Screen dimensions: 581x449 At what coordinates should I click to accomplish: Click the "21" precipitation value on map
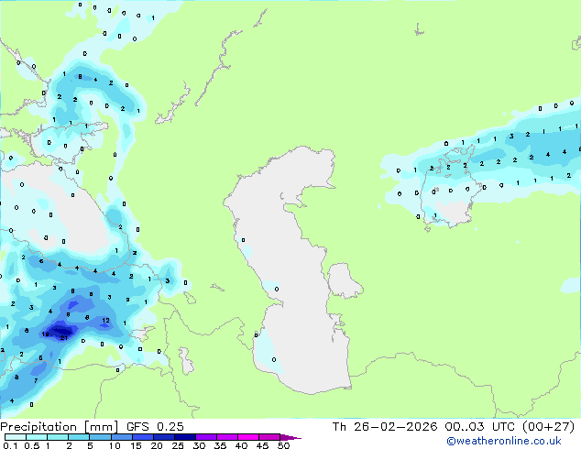coord(64,337)
